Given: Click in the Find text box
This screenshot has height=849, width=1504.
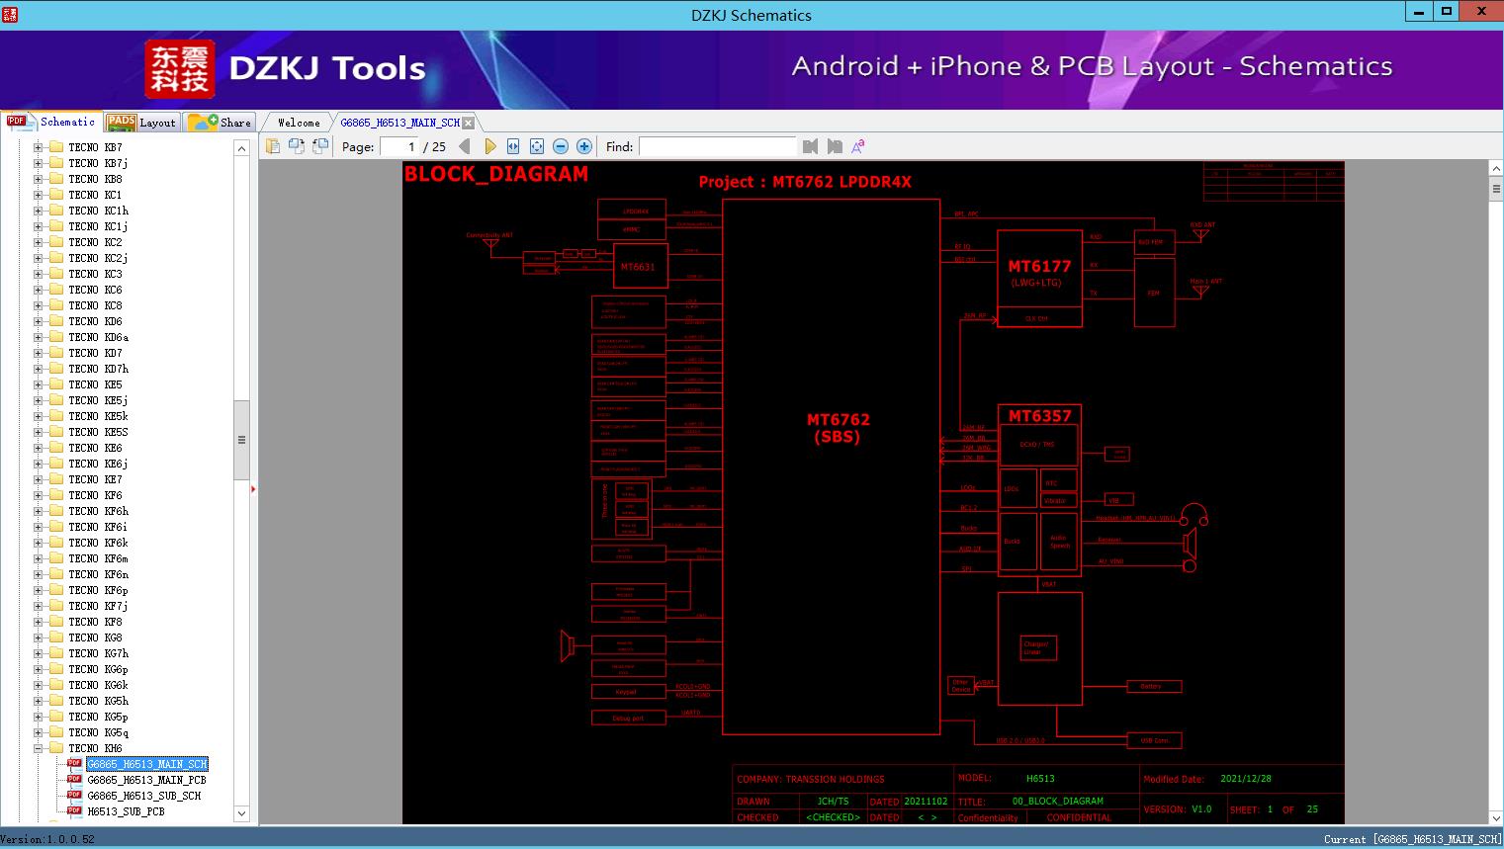Looking at the screenshot, I should click(717, 146).
